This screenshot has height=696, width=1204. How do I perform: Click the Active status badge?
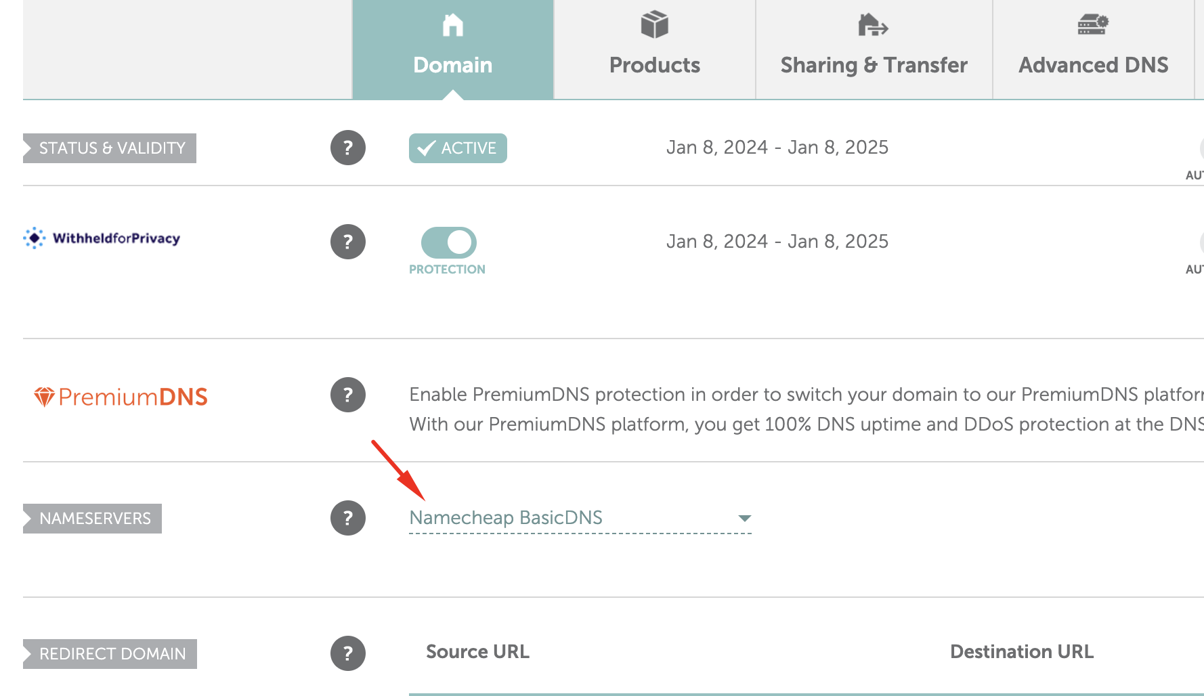point(458,148)
